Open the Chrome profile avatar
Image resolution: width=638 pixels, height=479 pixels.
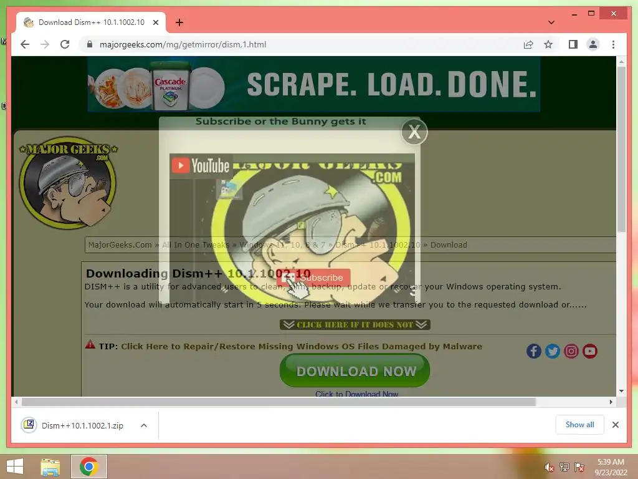coord(593,44)
